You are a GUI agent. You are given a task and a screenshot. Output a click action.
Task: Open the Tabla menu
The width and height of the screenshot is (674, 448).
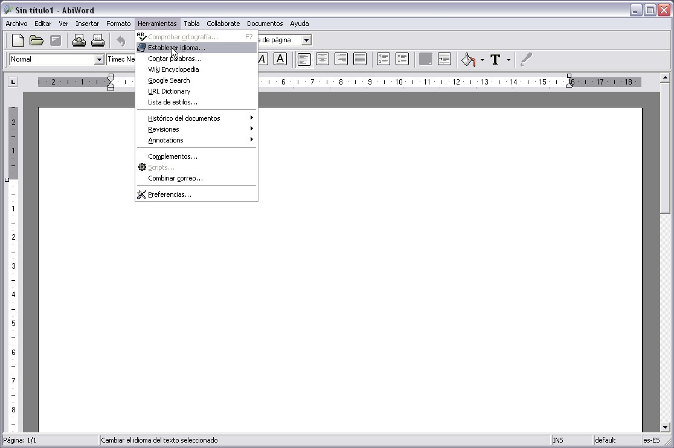[x=191, y=24]
